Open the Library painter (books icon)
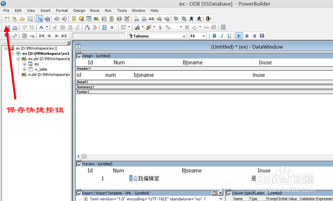333x201 pixels. point(96,19)
